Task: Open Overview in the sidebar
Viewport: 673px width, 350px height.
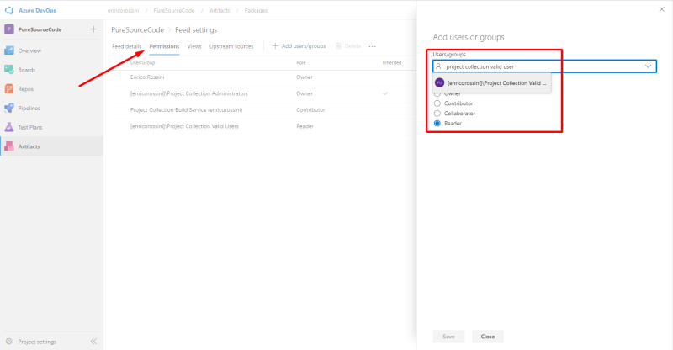Action: click(x=29, y=50)
